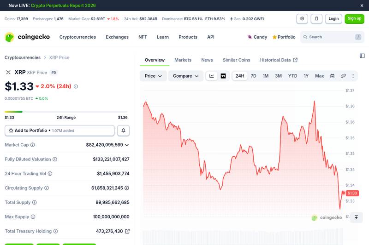The height and width of the screenshot is (245, 369).
Task: Click the Sign up button
Action: coord(354,19)
